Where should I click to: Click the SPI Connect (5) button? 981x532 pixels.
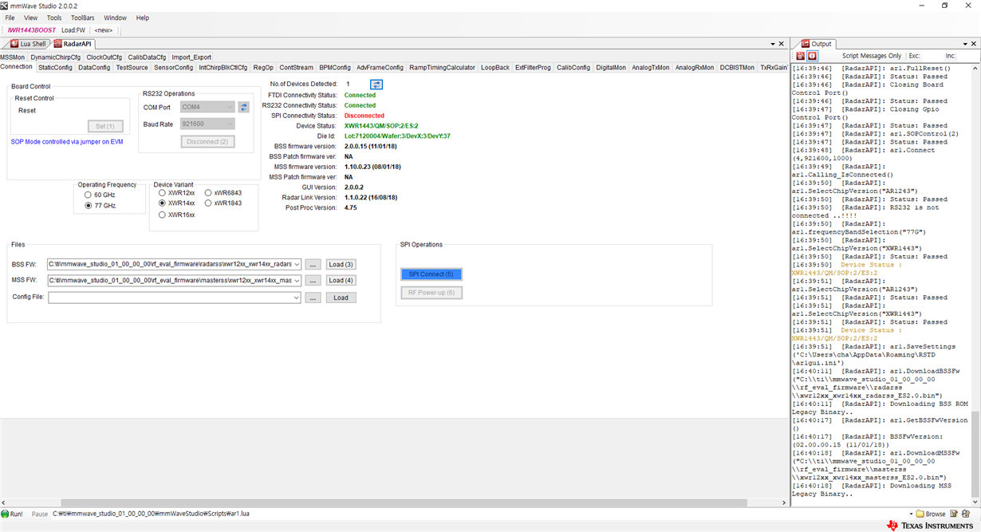(431, 274)
